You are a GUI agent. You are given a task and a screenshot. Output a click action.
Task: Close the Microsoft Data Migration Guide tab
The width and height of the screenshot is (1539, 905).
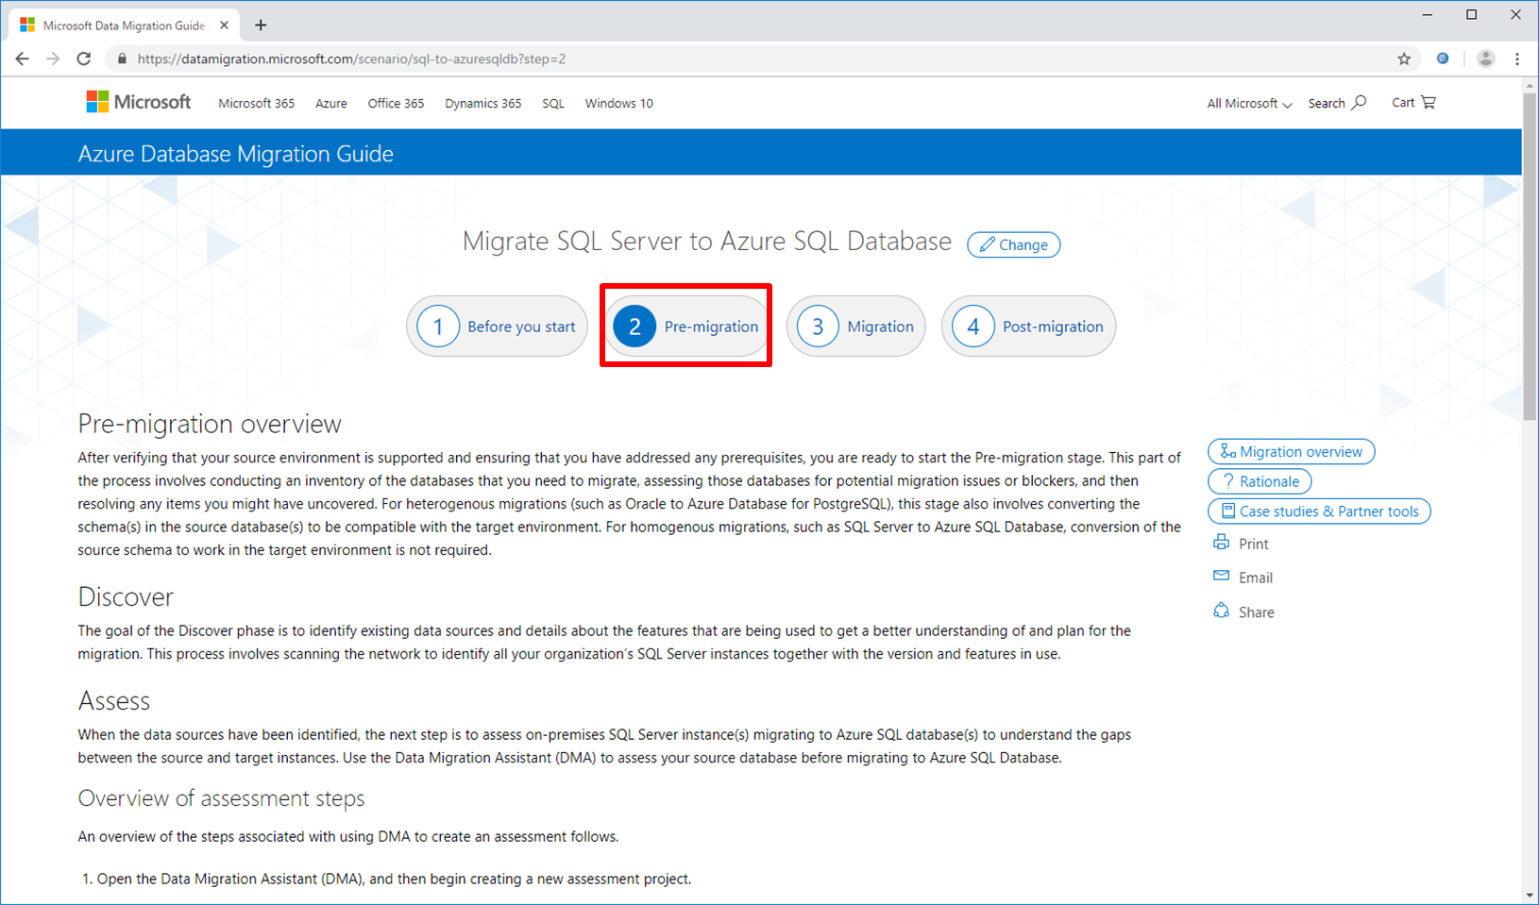point(225,25)
